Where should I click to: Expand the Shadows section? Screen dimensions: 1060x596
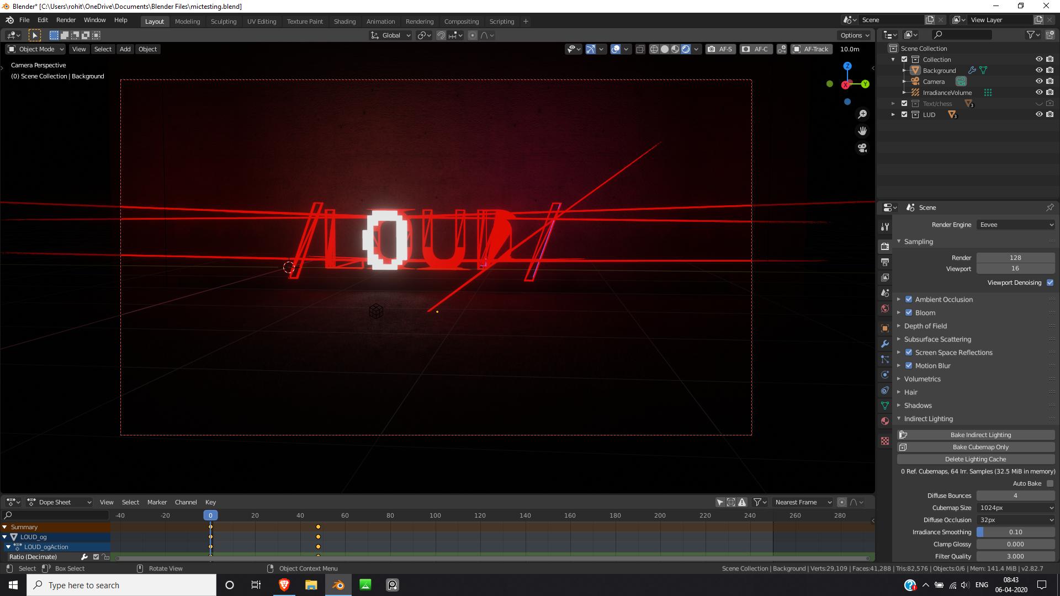click(918, 405)
